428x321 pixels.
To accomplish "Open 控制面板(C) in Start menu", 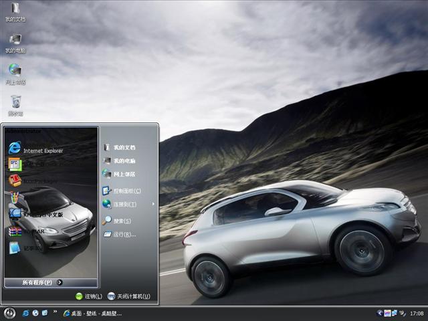I will pos(122,191).
